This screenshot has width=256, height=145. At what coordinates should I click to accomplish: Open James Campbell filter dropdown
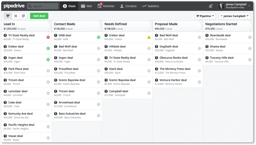click(234, 16)
